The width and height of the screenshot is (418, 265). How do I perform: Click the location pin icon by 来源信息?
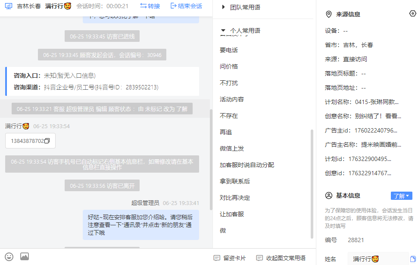point(329,14)
